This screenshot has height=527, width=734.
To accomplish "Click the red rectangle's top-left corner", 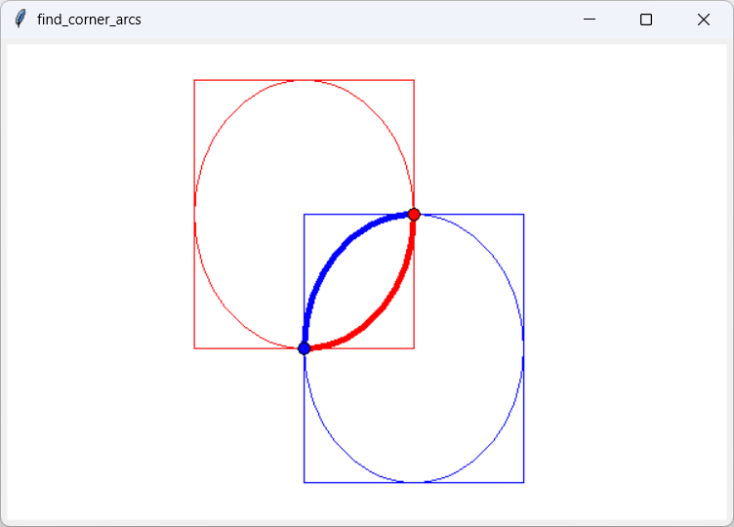I will click(194, 80).
